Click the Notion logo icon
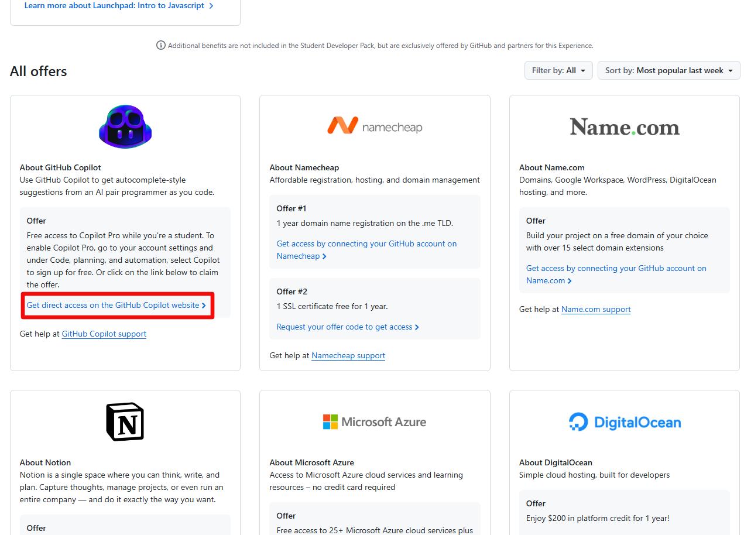The height and width of the screenshot is (535, 744). (x=125, y=421)
